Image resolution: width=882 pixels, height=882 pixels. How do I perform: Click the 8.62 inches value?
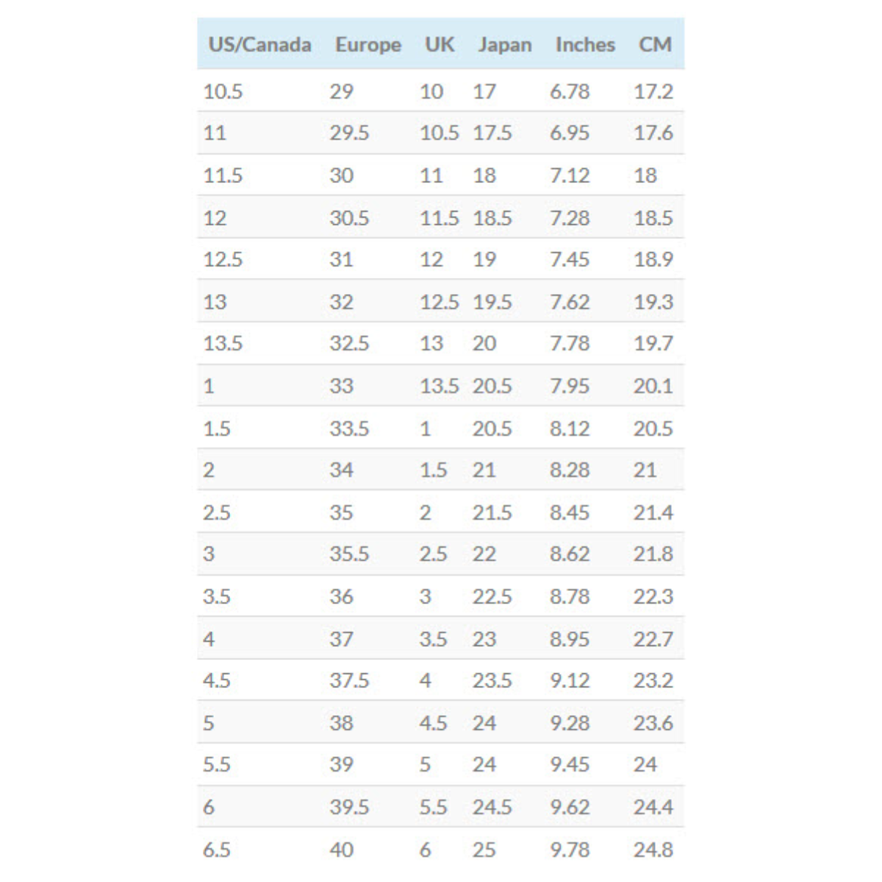(x=570, y=553)
